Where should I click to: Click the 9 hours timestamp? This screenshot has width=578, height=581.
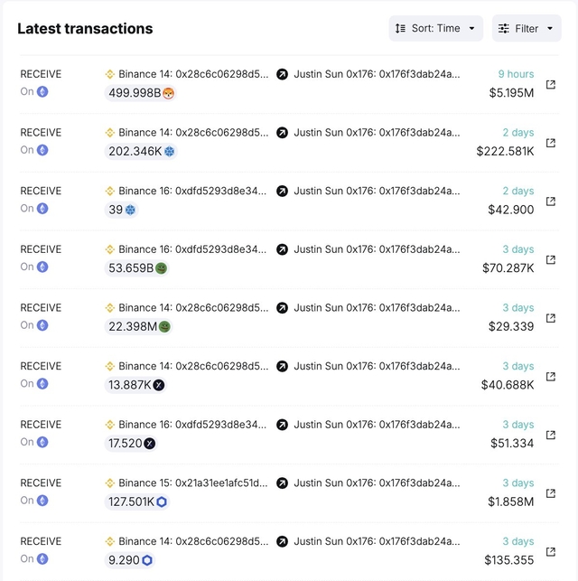[x=516, y=74]
